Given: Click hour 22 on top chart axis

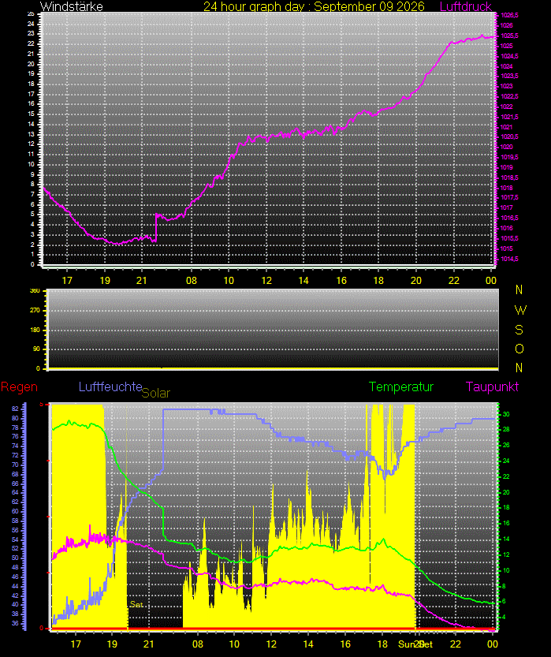Looking at the screenshot, I should click(454, 280).
